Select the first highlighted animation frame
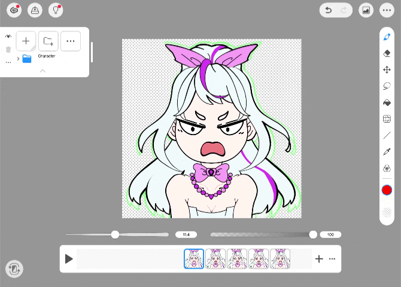The width and height of the screenshot is (401, 287). pyautogui.click(x=194, y=259)
